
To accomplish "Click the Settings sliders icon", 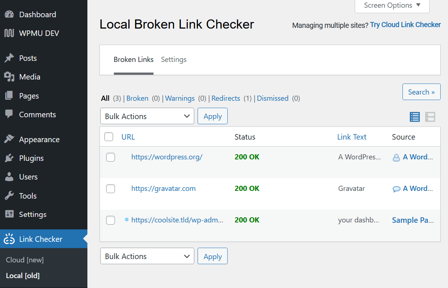I will [x=9, y=215].
